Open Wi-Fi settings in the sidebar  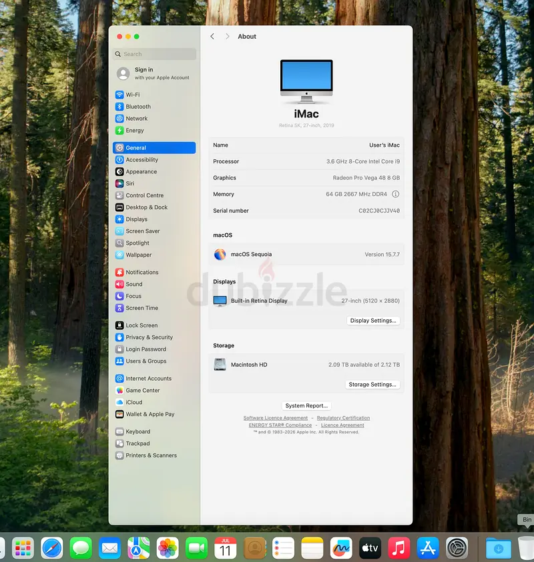[x=154, y=95]
